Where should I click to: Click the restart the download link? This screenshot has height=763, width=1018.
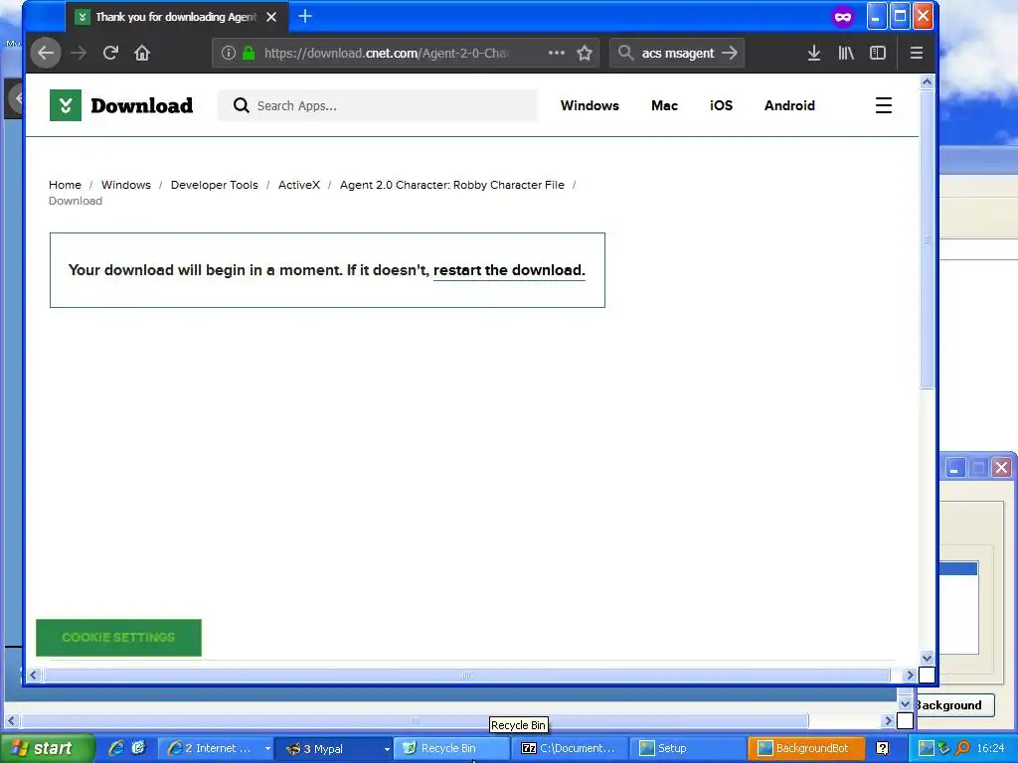[509, 270]
